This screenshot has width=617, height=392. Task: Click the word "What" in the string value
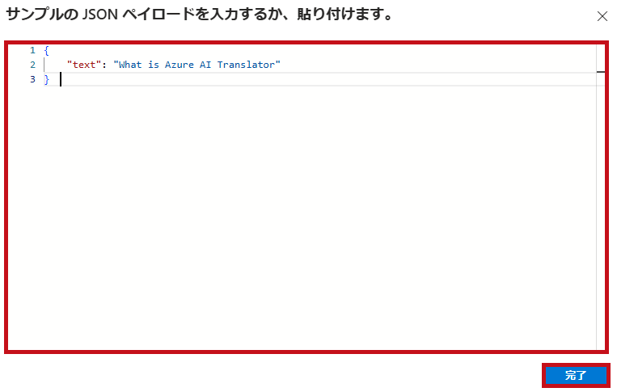click(x=130, y=65)
